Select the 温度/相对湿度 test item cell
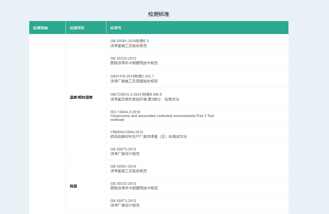The width and height of the screenshot is (329, 214). (81, 97)
